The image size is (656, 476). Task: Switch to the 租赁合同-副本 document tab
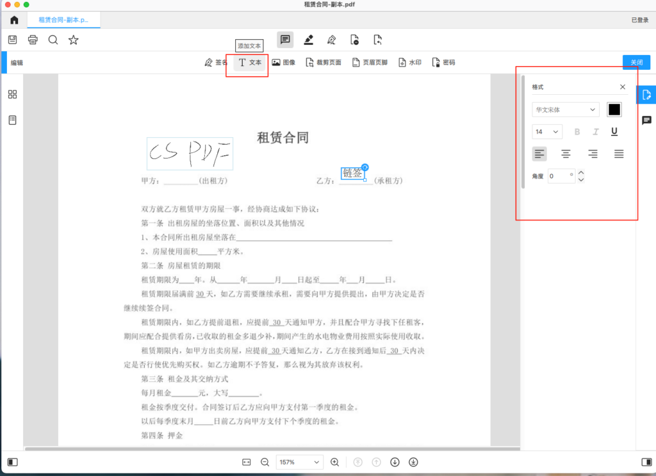click(63, 20)
